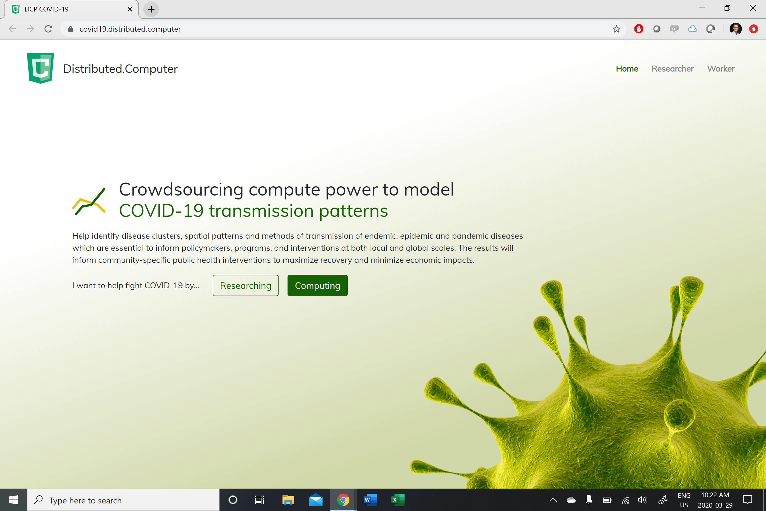Launch Excel from the taskbar
Screen dimensions: 766x511
[398, 500]
